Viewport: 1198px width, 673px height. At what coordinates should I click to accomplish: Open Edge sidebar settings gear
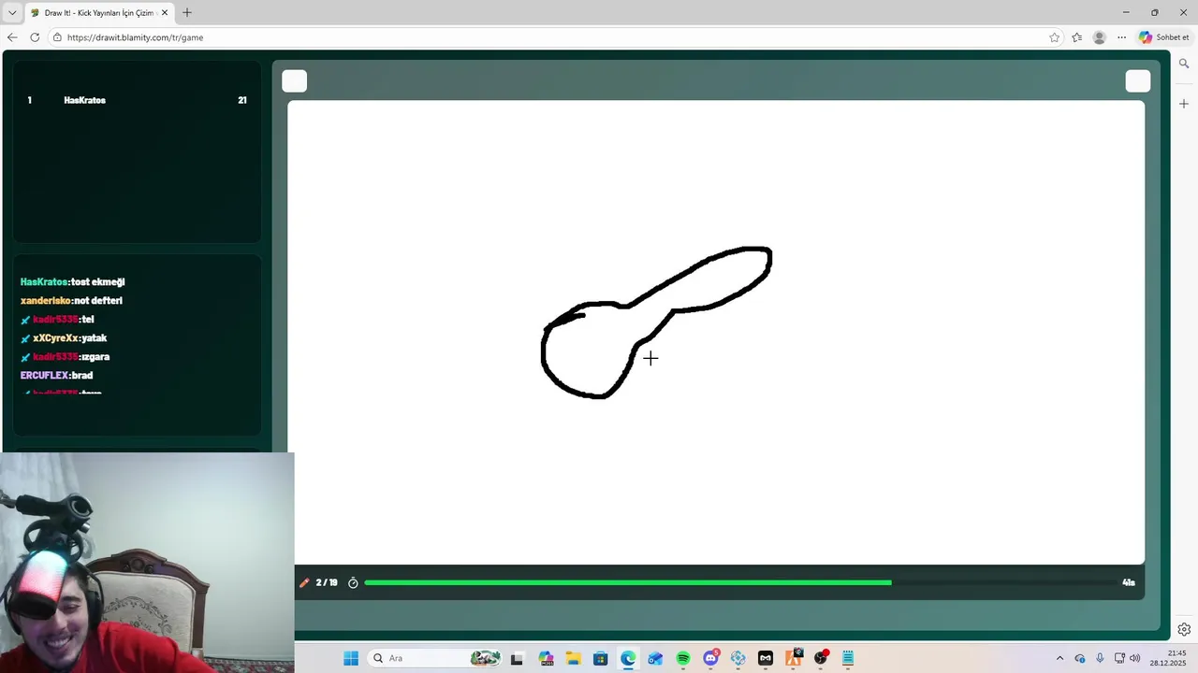pos(1184,629)
